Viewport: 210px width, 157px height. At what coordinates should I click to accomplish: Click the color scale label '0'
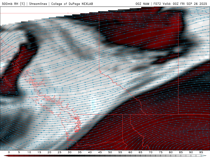(x=9, y=152)
